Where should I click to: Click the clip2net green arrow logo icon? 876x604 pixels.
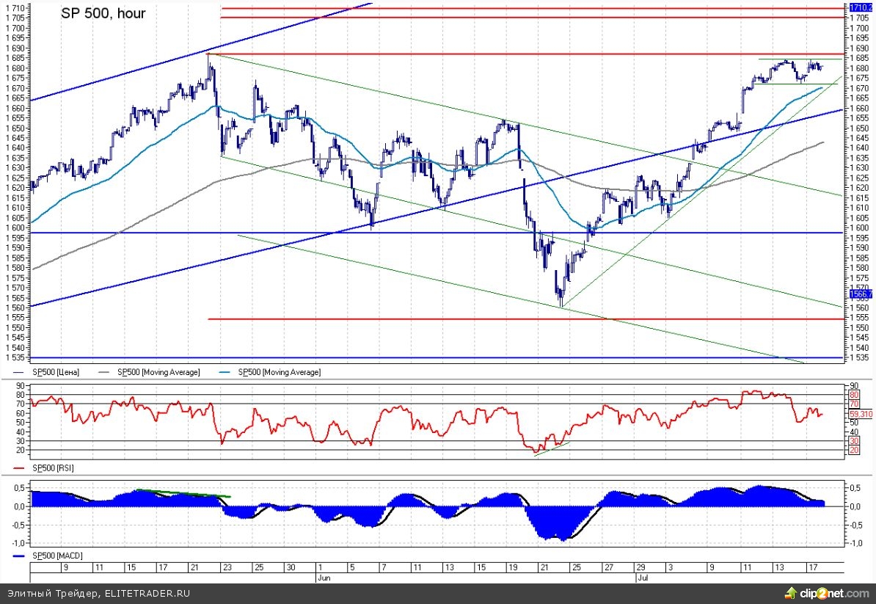(791, 592)
